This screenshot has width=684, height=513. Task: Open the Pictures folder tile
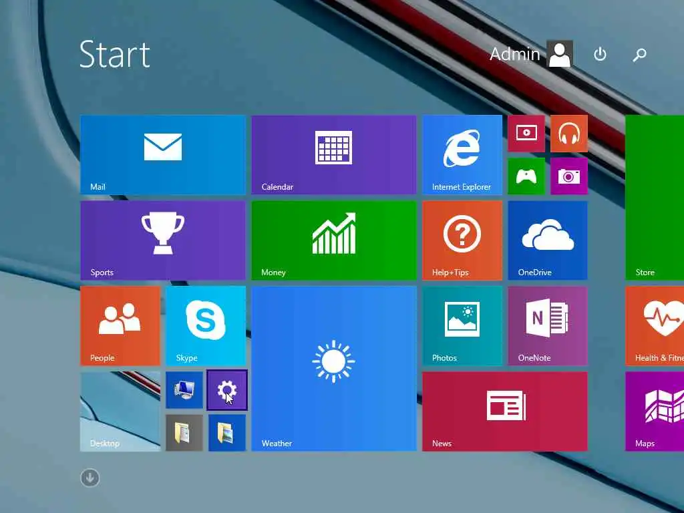pyautogui.click(x=227, y=433)
